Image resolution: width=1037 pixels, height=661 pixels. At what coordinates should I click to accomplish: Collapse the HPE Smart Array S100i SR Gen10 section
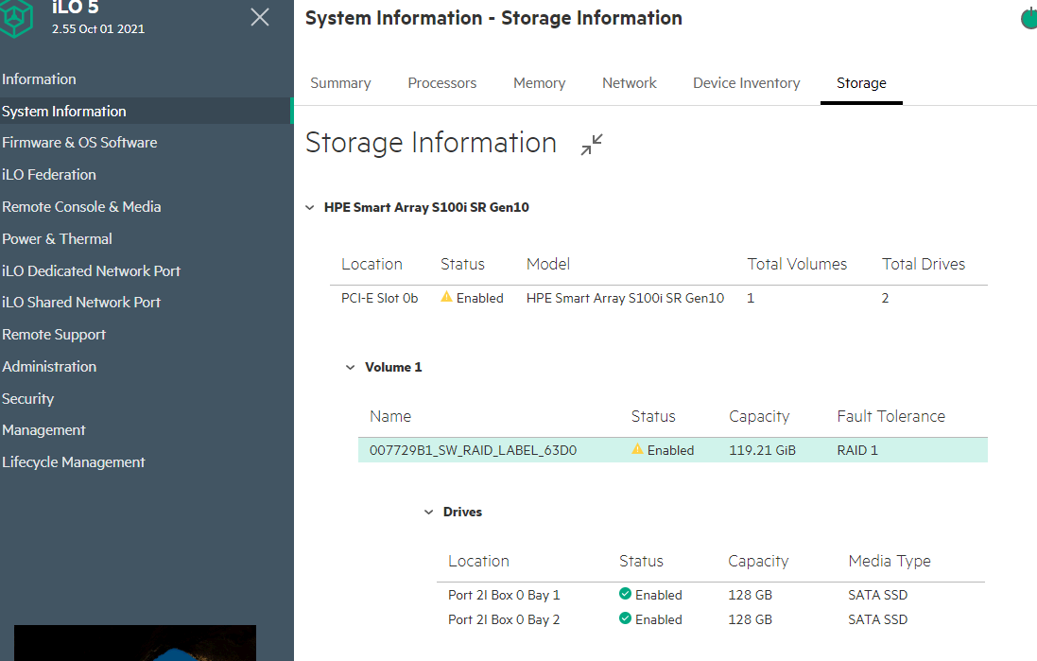pyautogui.click(x=310, y=206)
